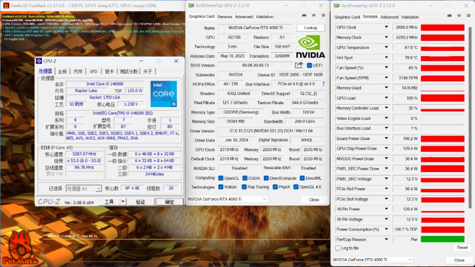Open the hamburger menu in left GPU-Z window

[323, 15]
